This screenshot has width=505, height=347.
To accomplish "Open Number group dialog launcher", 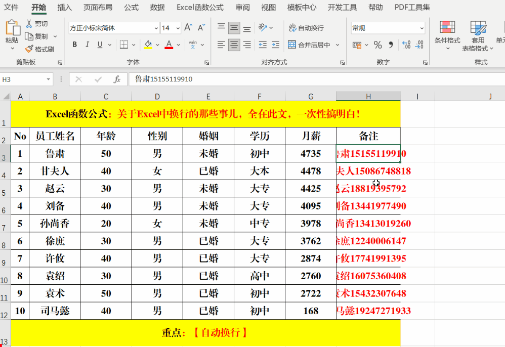I will tap(425, 63).
